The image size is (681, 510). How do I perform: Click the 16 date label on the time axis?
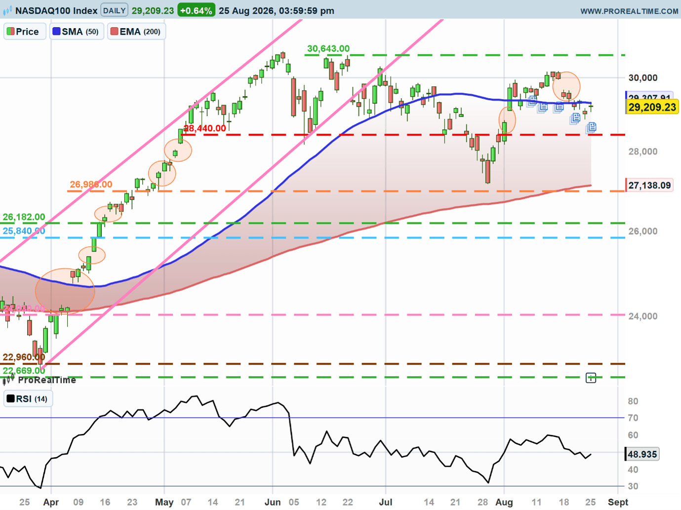point(105,502)
